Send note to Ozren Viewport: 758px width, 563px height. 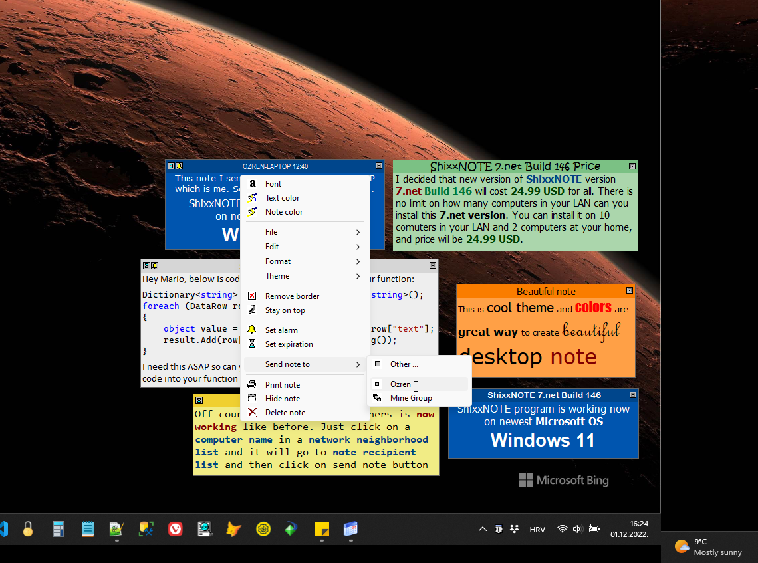420,384
